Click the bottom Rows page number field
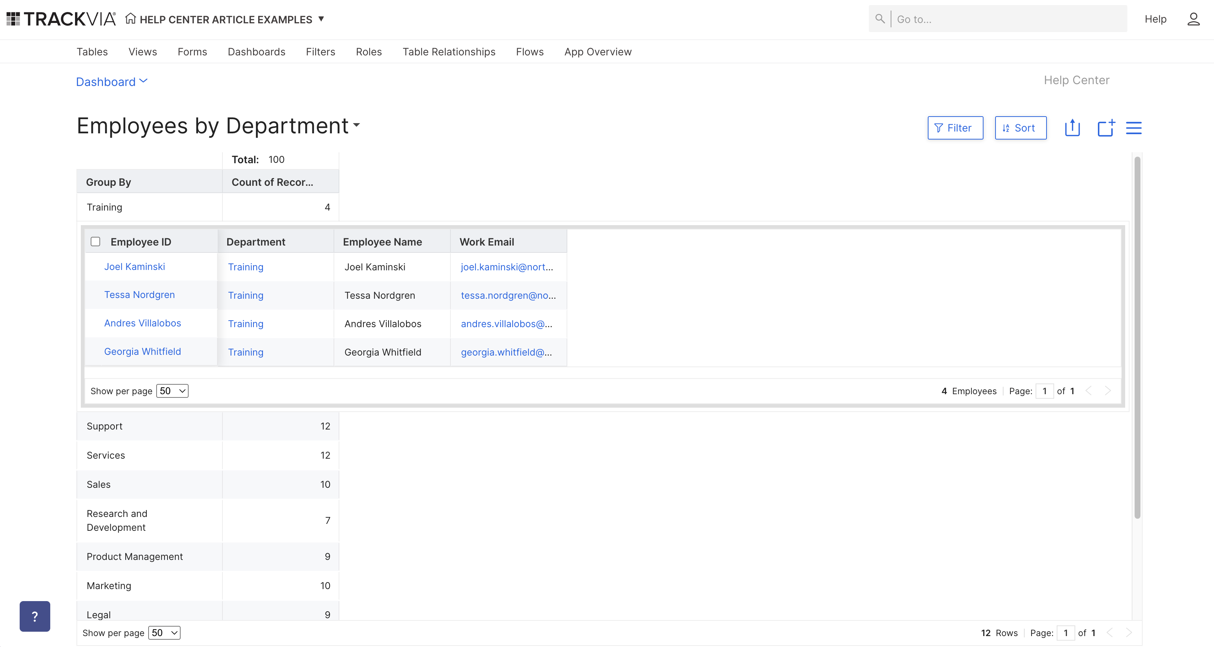 (1065, 632)
